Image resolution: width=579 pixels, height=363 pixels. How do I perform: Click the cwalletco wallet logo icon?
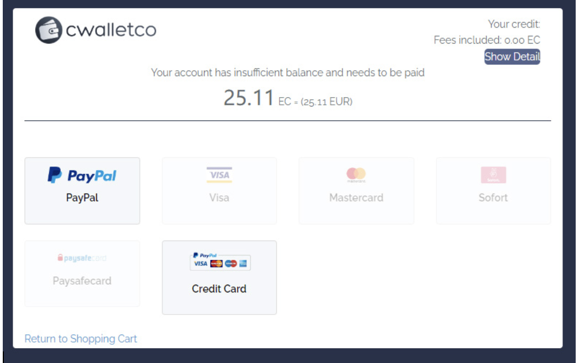coord(49,30)
